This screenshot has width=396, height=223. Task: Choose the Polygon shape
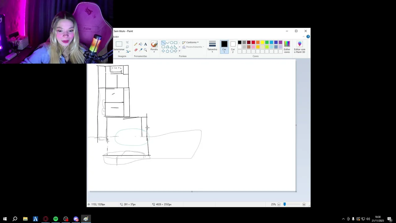point(167,47)
